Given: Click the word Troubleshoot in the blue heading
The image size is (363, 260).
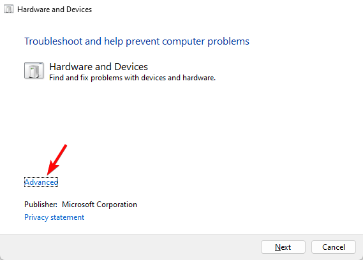Looking at the screenshot, I should (54, 41).
